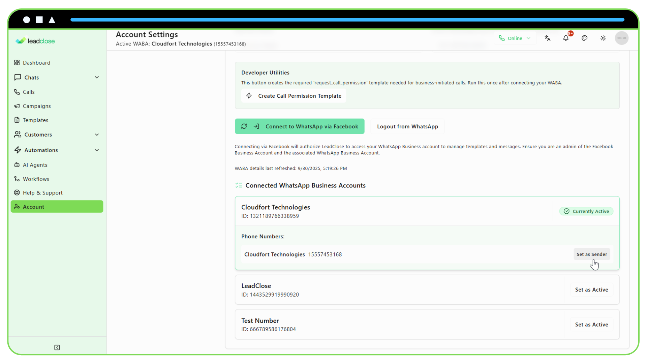Viewport: 647px width, 364px height.
Task: Click the Account Settings title
Action: tap(147, 34)
